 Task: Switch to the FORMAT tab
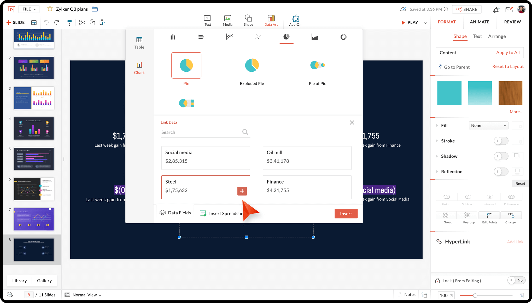(447, 22)
